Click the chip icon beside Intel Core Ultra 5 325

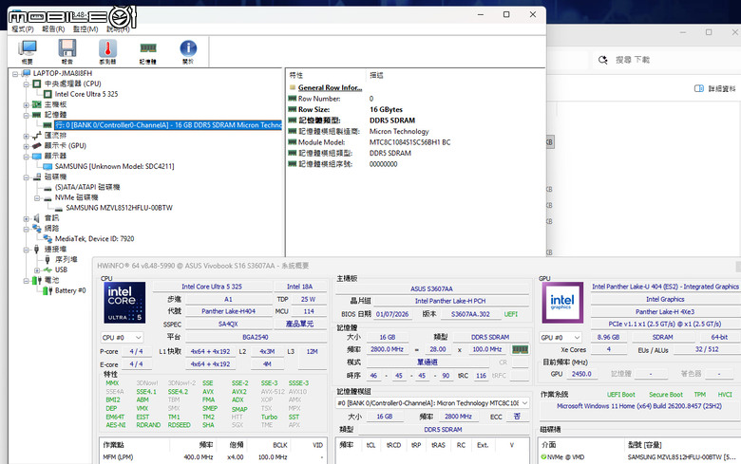pyautogui.click(x=47, y=94)
